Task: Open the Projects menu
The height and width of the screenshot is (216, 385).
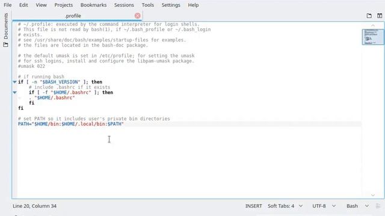Action: [64, 5]
